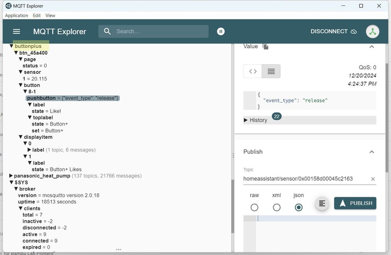Pause topic updates with the pause button
Viewport: 391px width, 255px height.
point(221,31)
